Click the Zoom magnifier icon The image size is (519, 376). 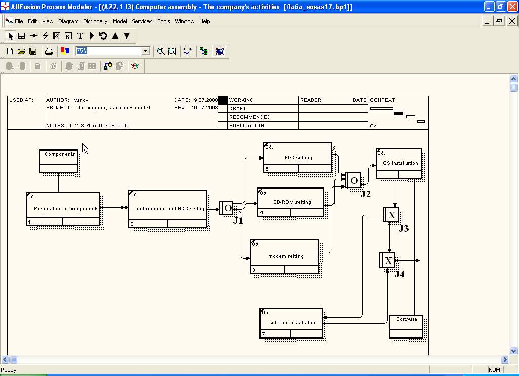coord(161,51)
